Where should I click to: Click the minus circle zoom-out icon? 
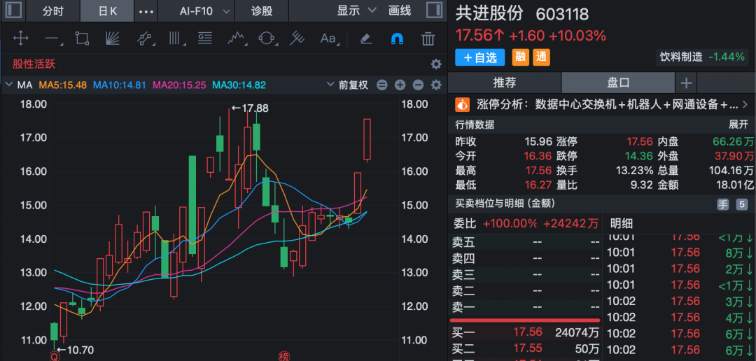click(418, 85)
